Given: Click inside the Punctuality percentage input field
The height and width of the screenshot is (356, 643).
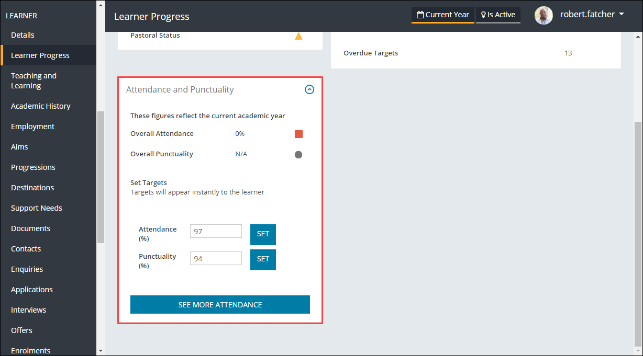Looking at the screenshot, I should (216, 258).
